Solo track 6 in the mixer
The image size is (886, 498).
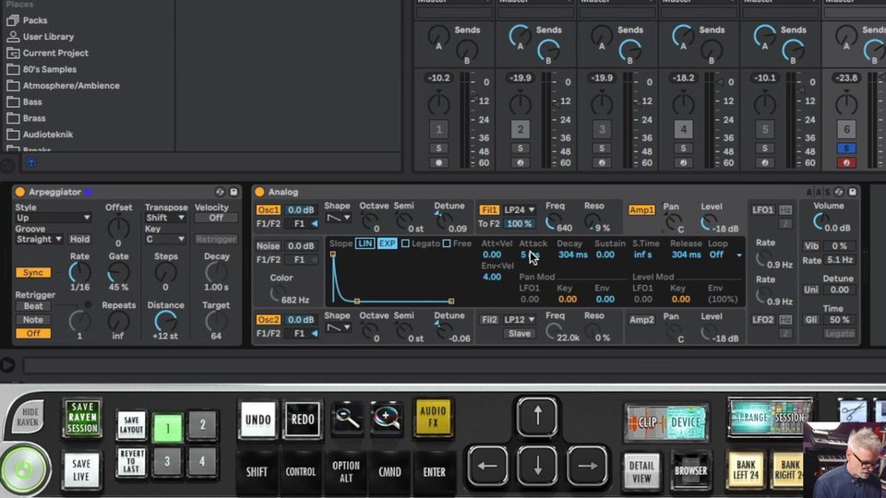click(x=846, y=148)
